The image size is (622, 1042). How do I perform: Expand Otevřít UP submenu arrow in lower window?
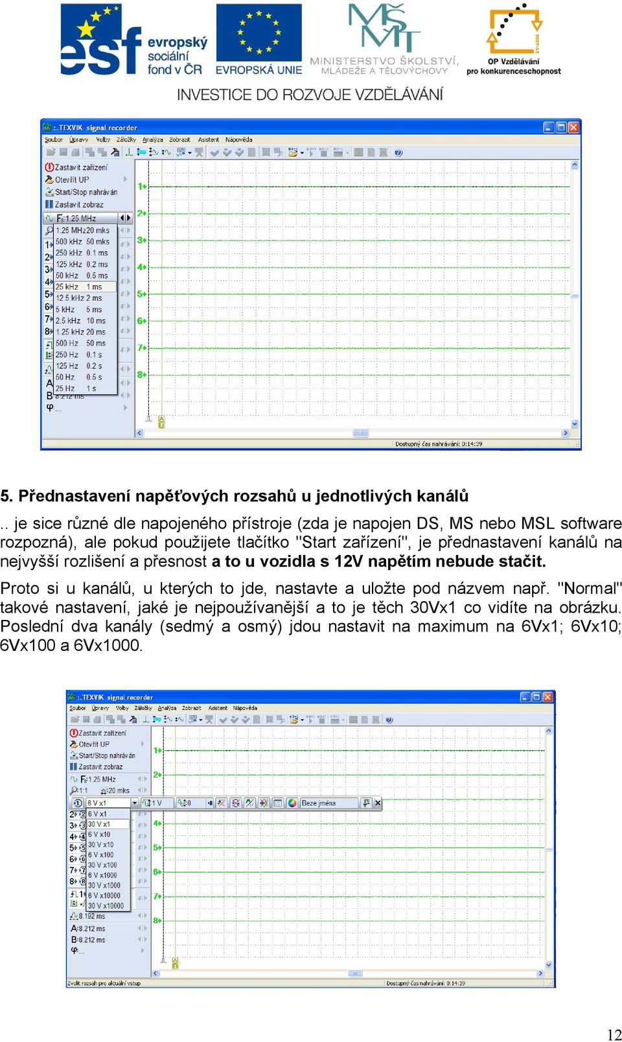[143, 744]
